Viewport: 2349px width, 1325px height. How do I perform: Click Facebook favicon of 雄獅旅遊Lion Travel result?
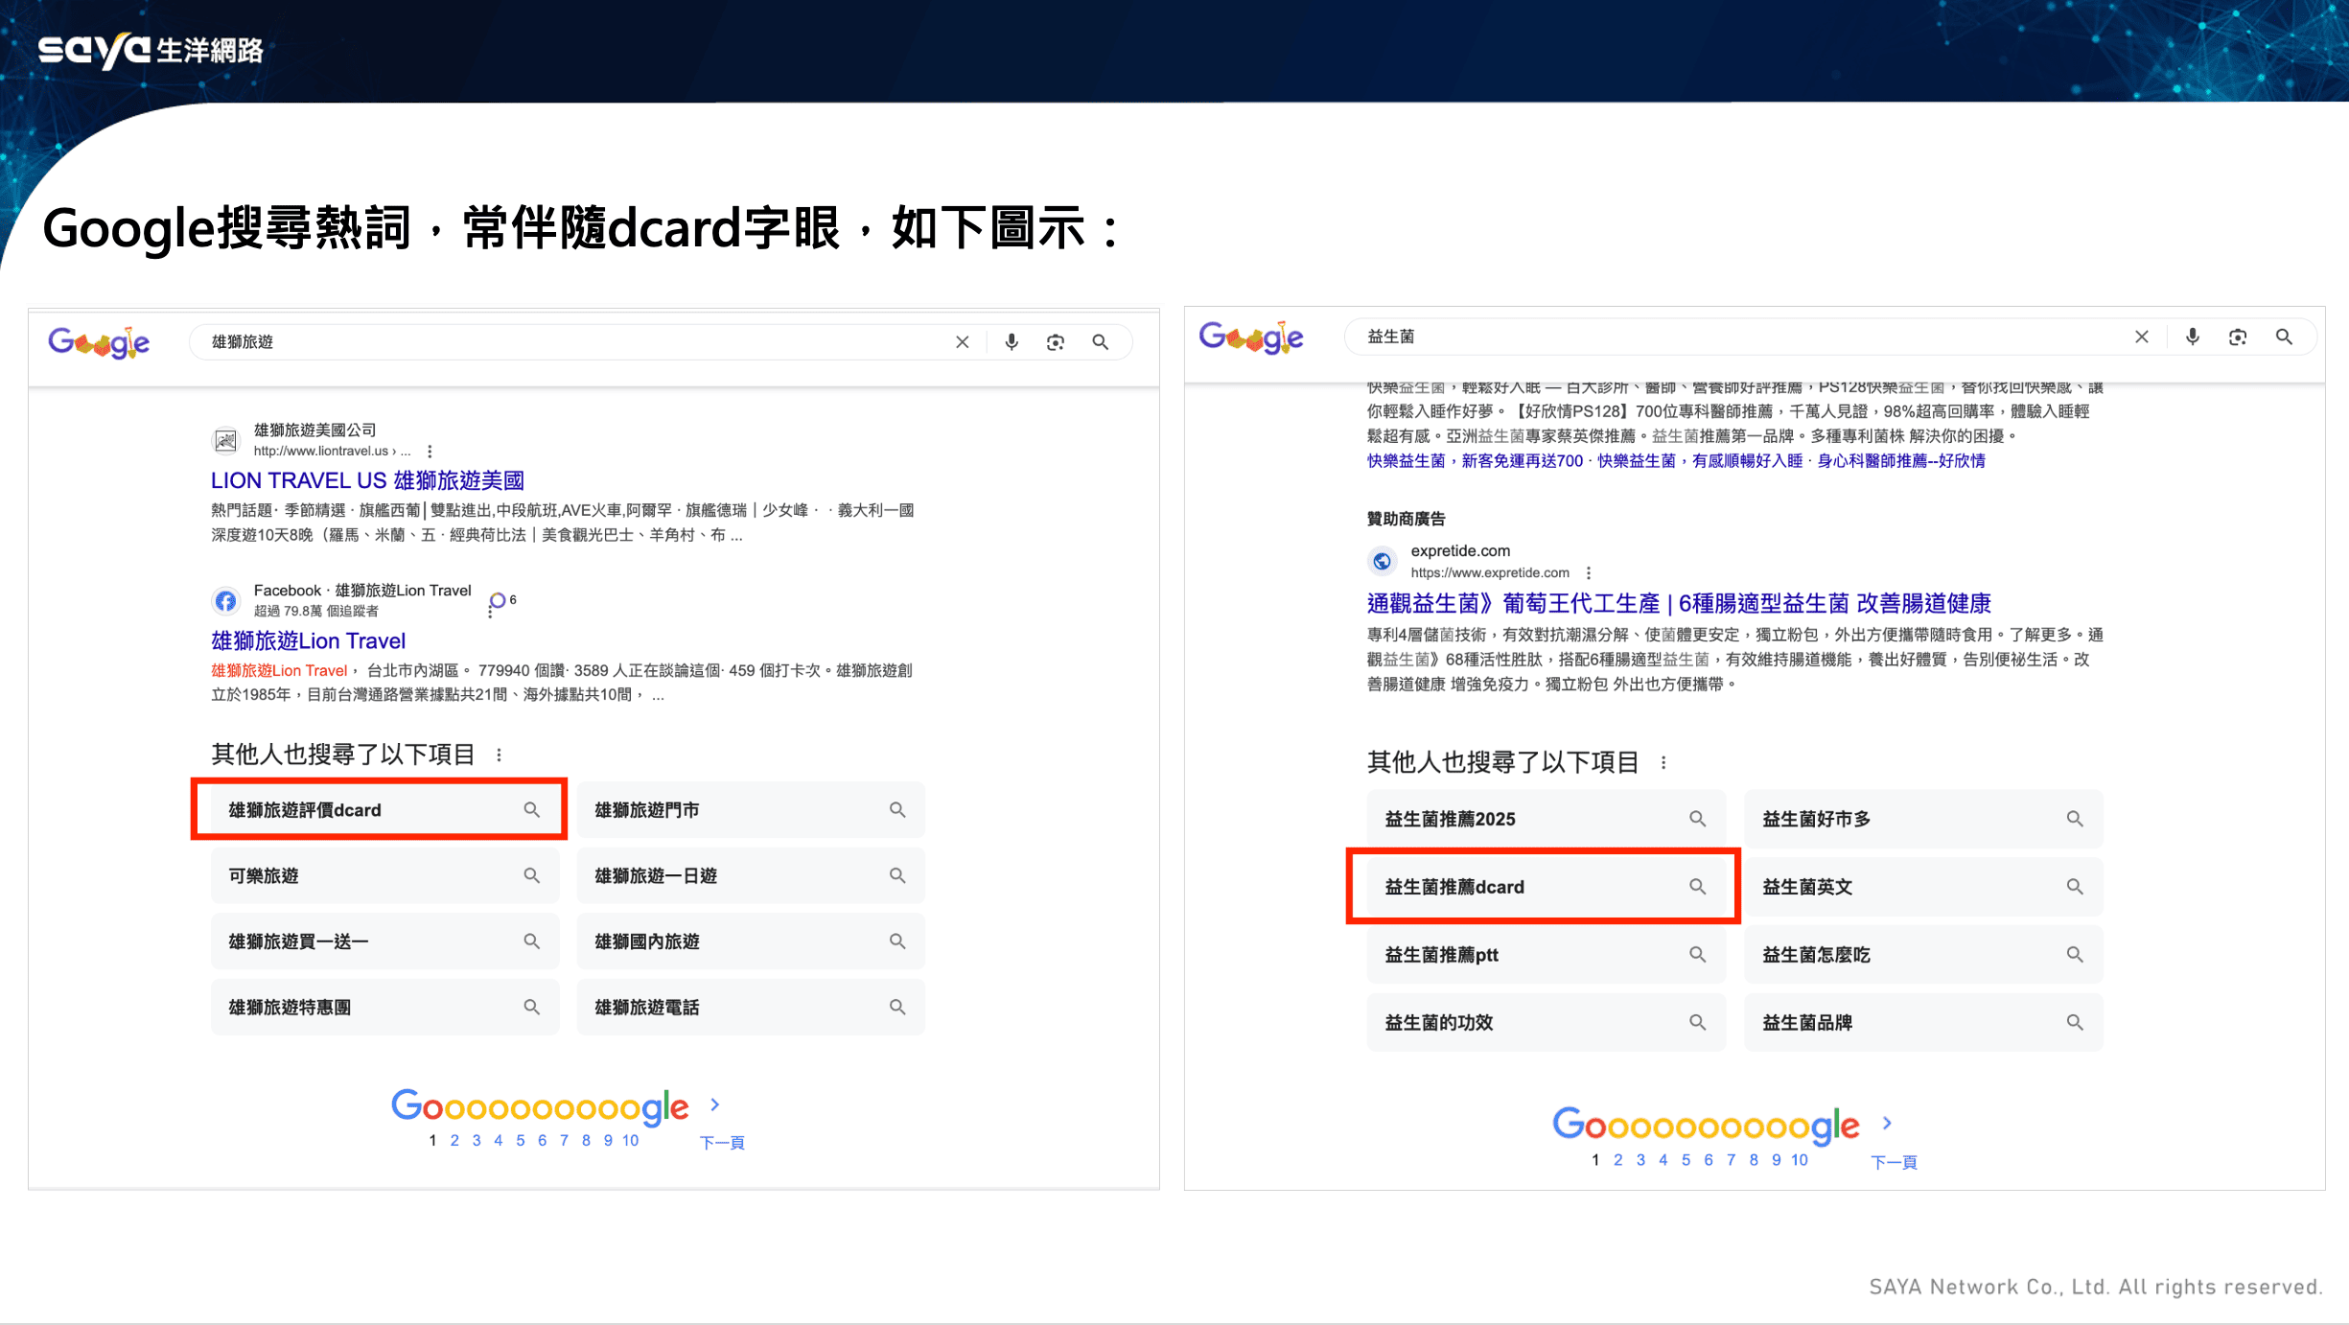tap(225, 601)
